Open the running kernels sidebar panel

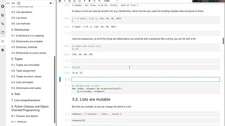pyautogui.click(x=2, y=6)
